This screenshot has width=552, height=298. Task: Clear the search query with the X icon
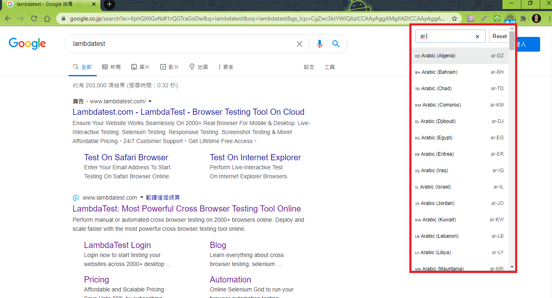coord(300,43)
